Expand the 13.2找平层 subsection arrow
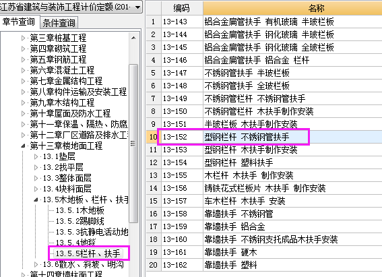This screenshot has width=382, height=277. click(36, 167)
